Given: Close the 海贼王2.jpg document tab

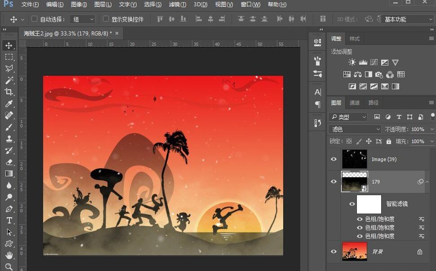Looking at the screenshot, I should [117, 33].
